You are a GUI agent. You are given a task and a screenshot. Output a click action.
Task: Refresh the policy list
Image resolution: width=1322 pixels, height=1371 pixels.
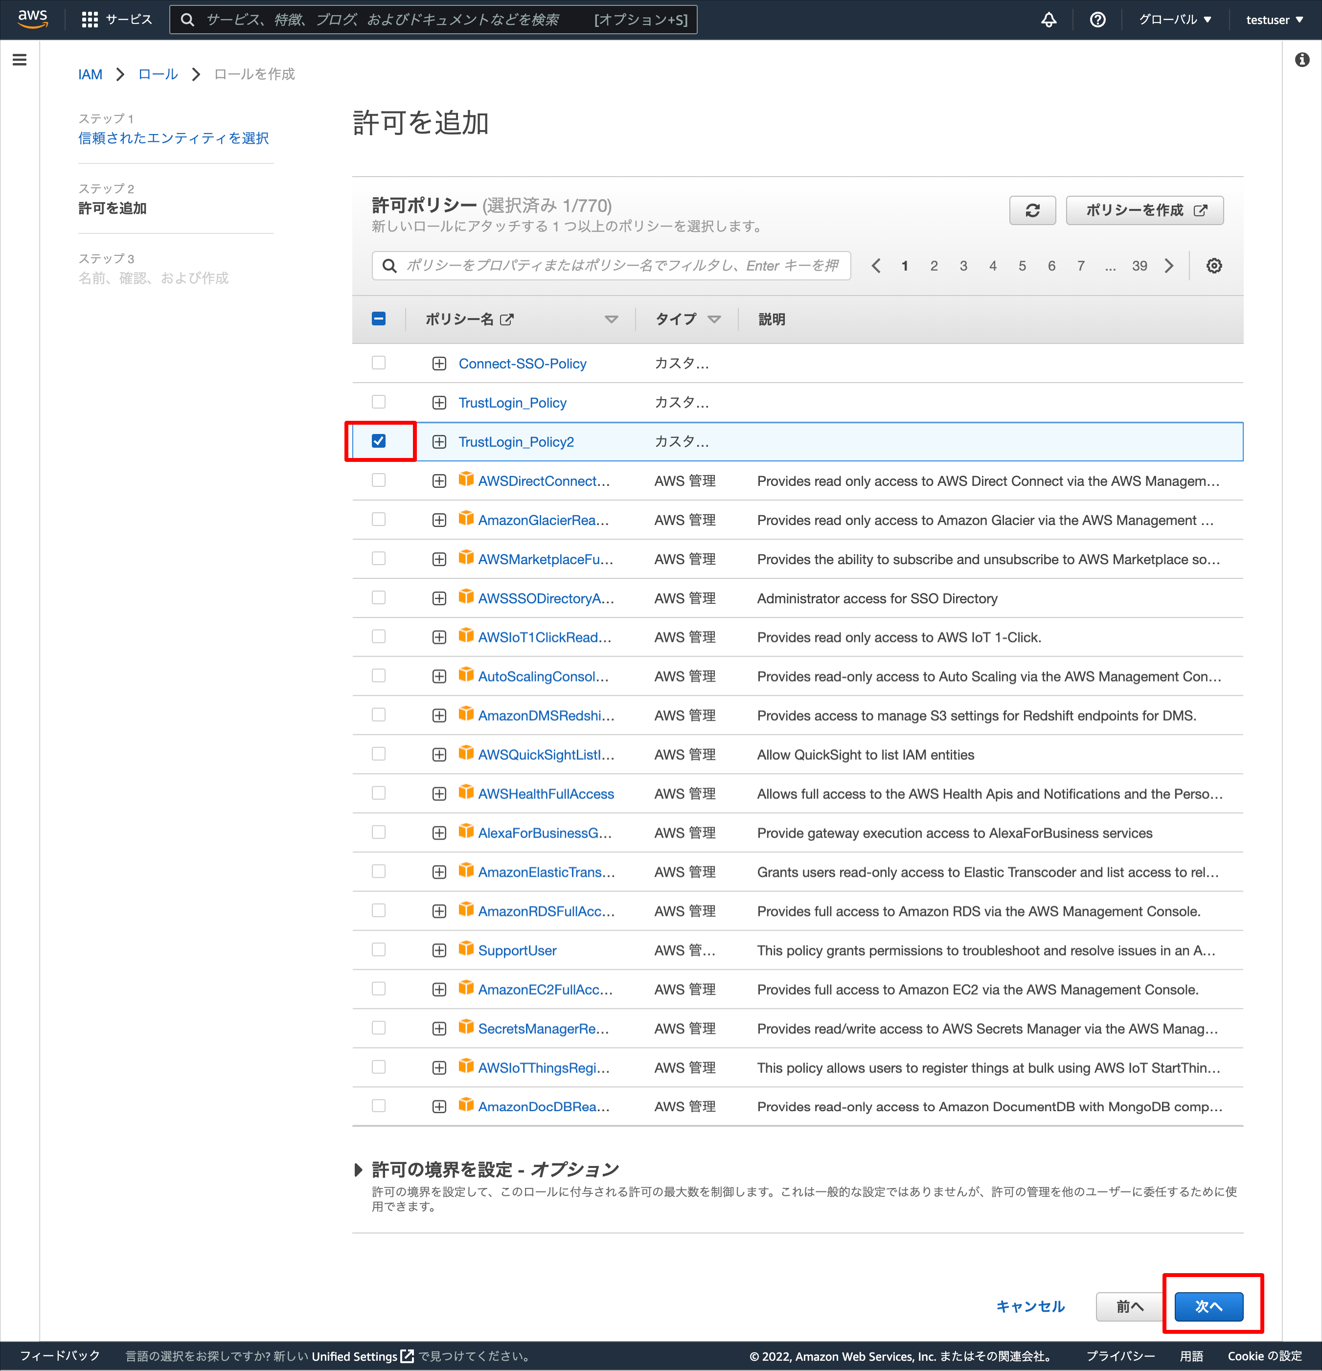coord(1032,210)
